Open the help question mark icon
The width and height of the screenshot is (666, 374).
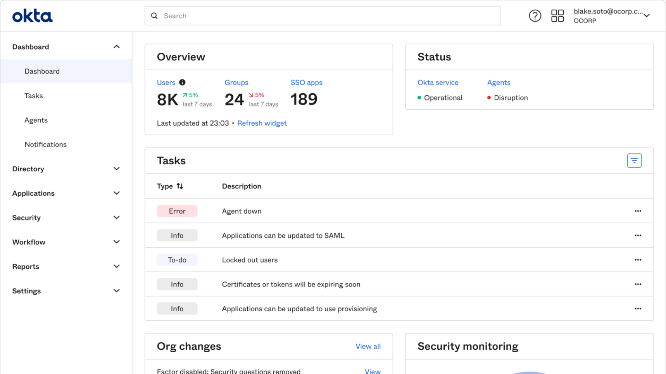pyautogui.click(x=535, y=16)
